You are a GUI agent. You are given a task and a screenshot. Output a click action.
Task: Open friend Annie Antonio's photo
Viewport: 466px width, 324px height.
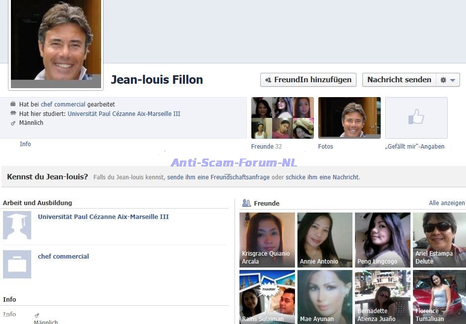(325, 240)
